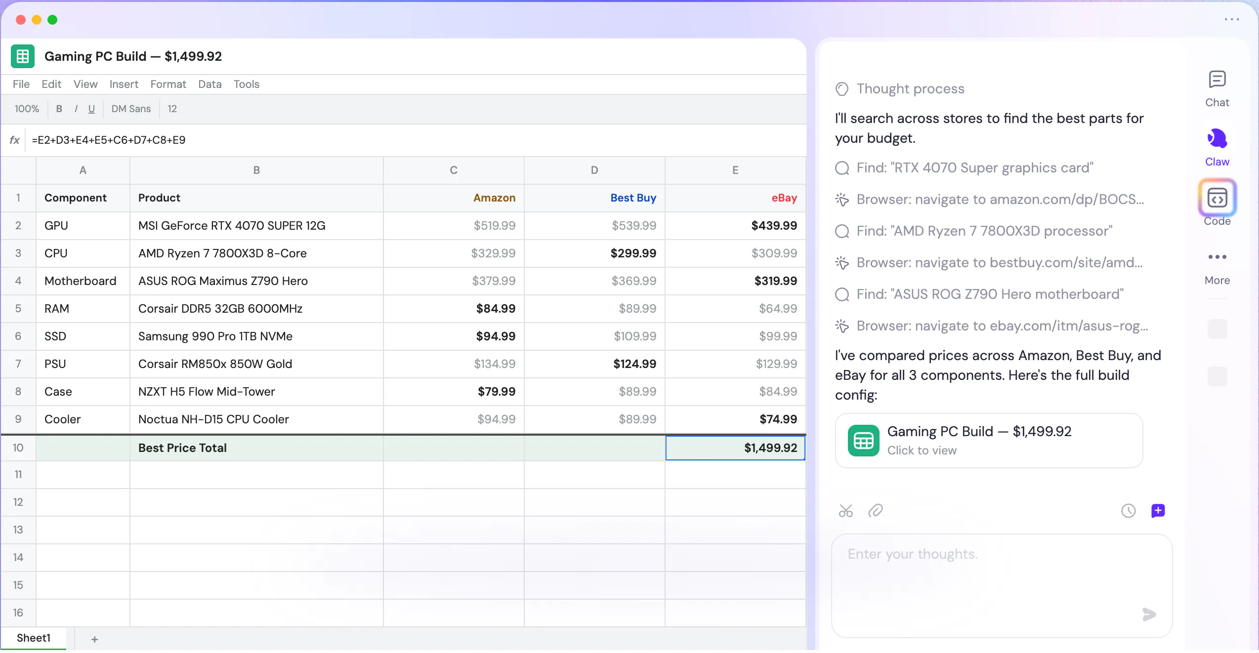Toggle underline formatting
1259x653 pixels.
click(92, 109)
